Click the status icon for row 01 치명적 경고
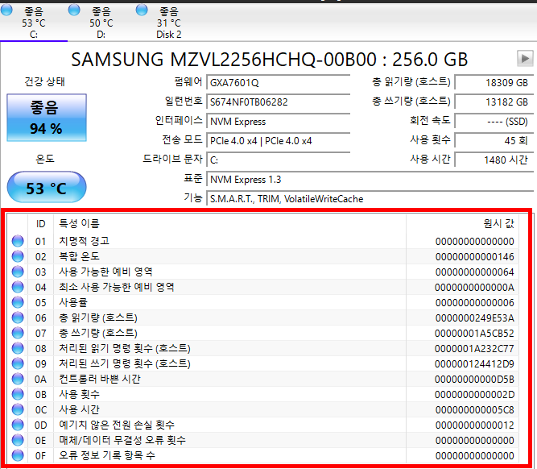This screenshot has height=469, width=537. 18,241
